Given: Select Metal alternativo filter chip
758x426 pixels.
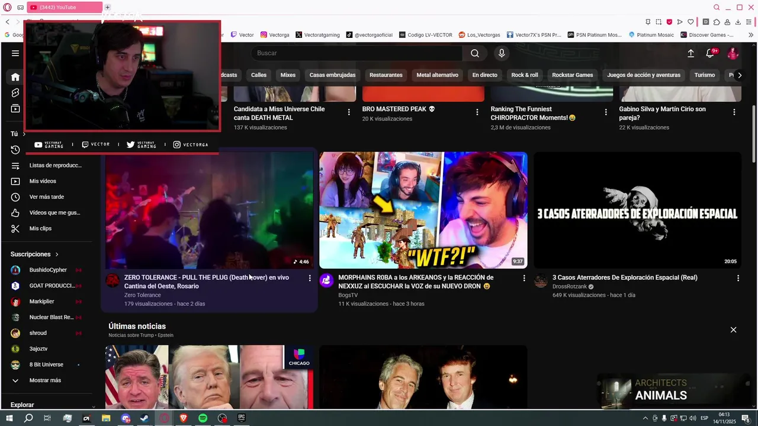Looking at the screenshot, I should 438,75.
